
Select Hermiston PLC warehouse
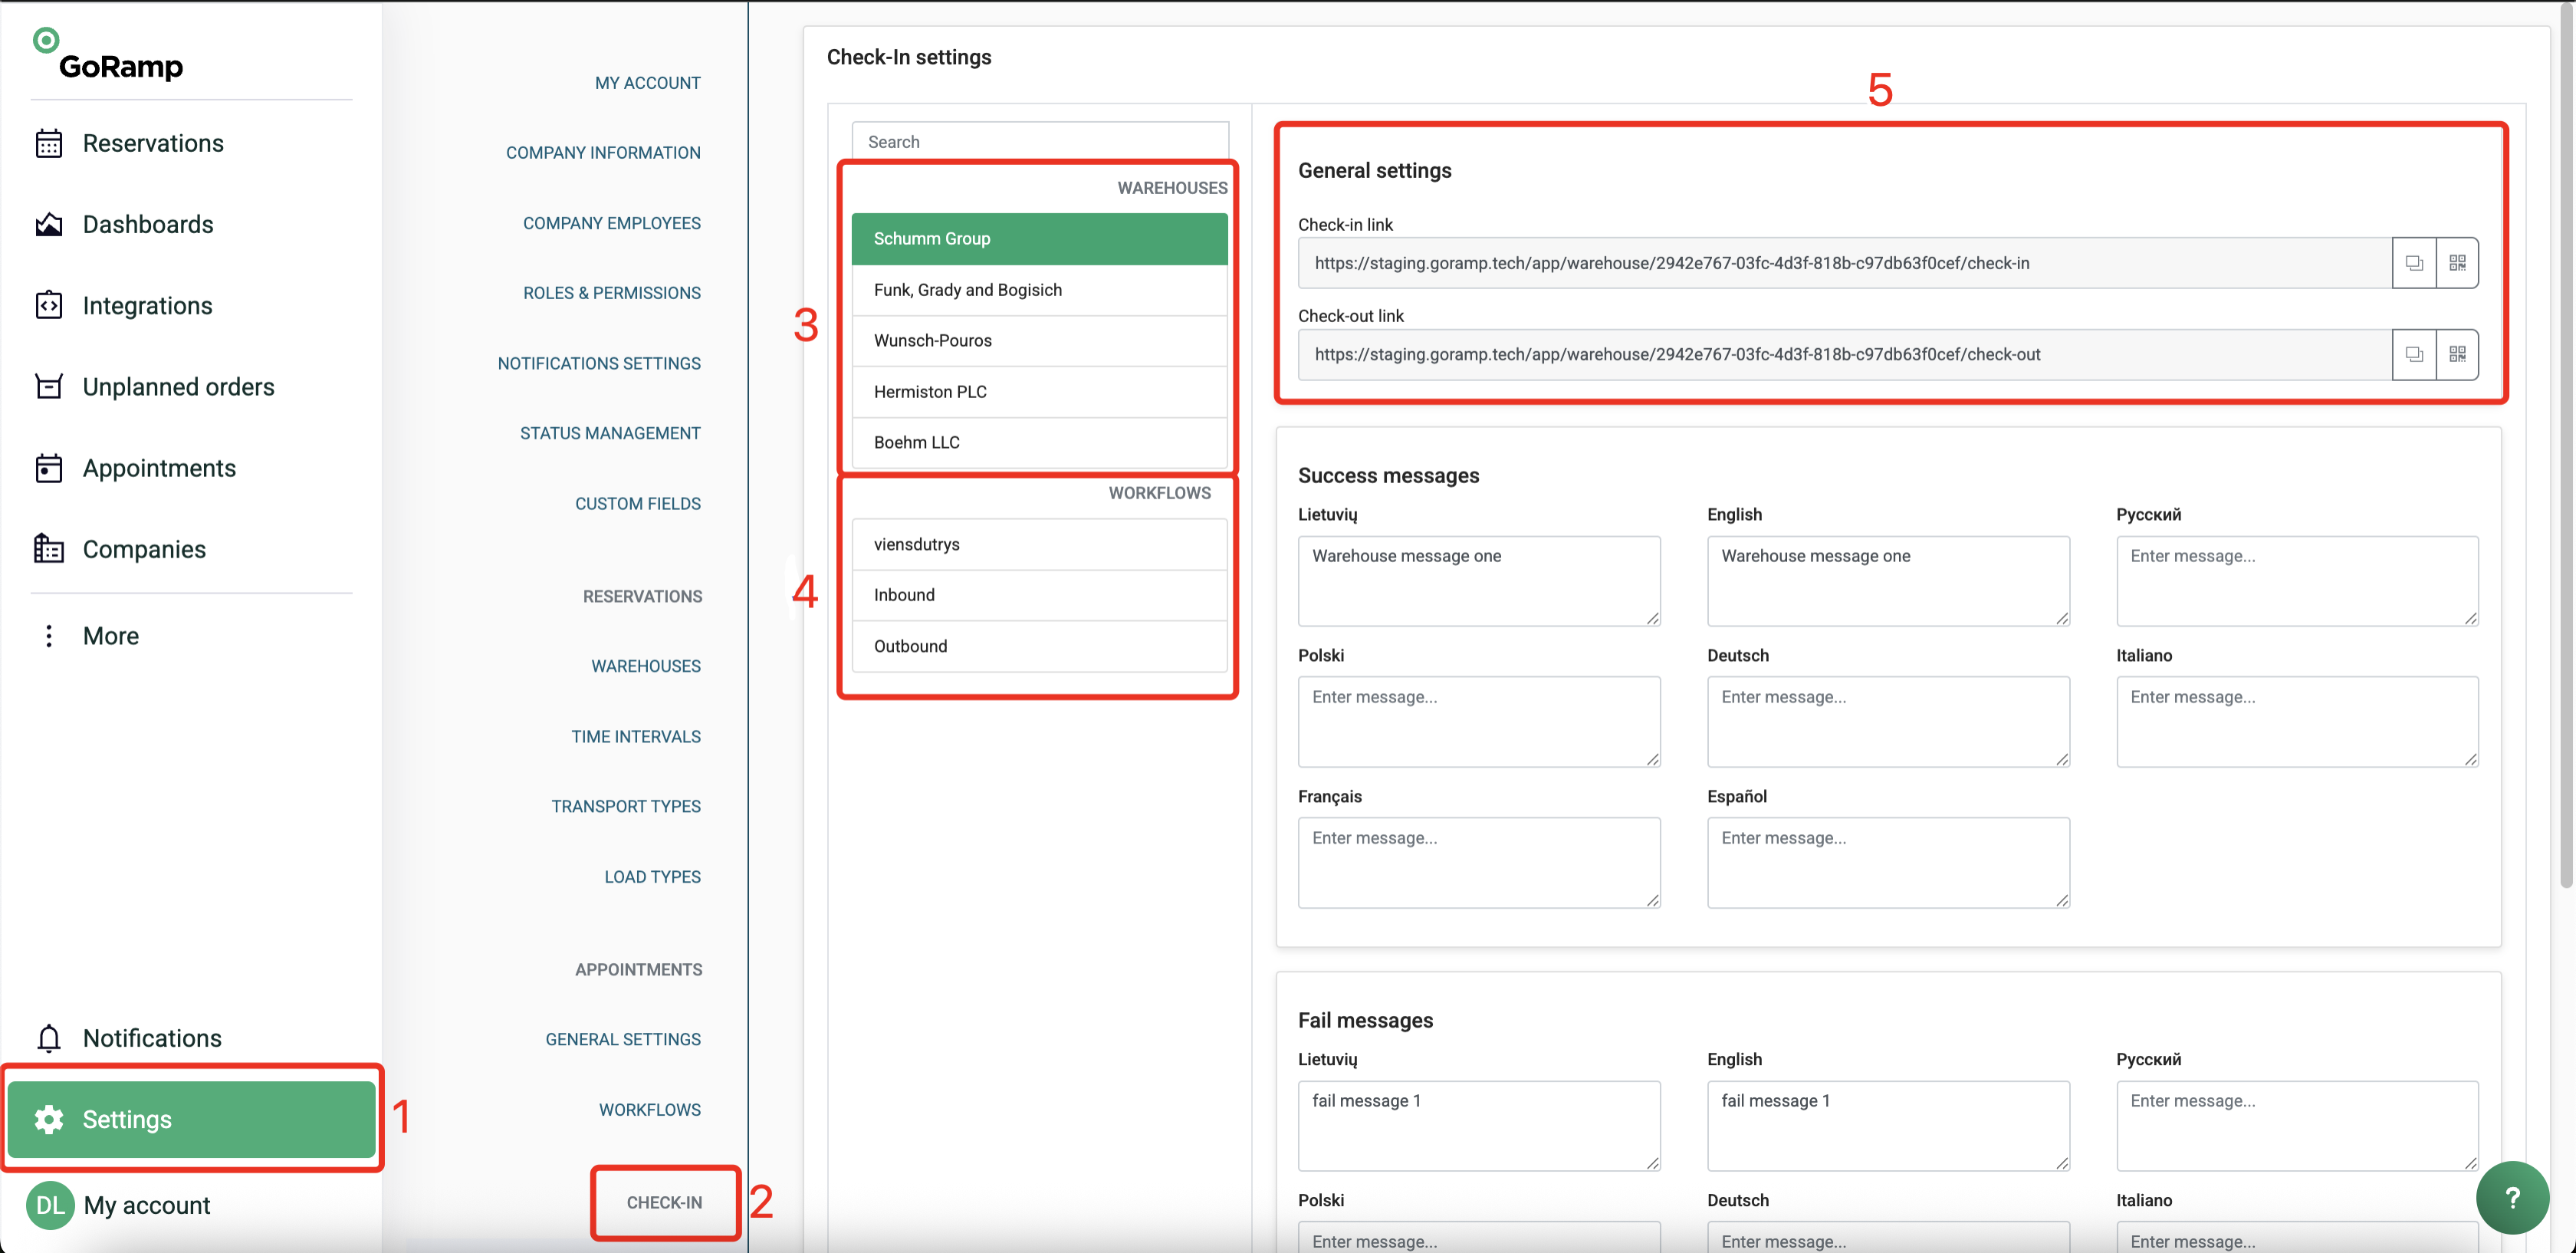point(1039,391)
